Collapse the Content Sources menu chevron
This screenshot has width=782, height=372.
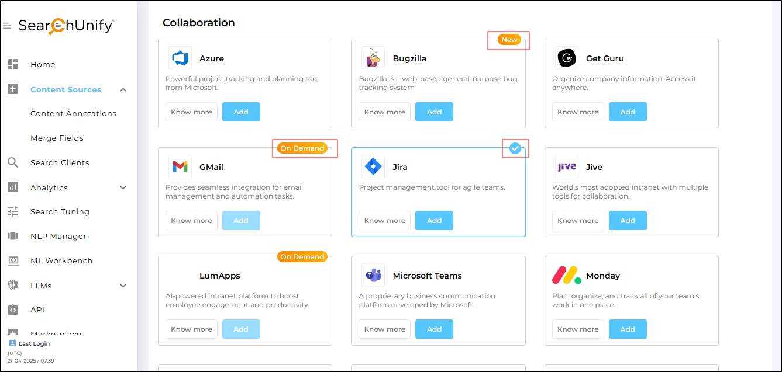click(x=123, y=89)
